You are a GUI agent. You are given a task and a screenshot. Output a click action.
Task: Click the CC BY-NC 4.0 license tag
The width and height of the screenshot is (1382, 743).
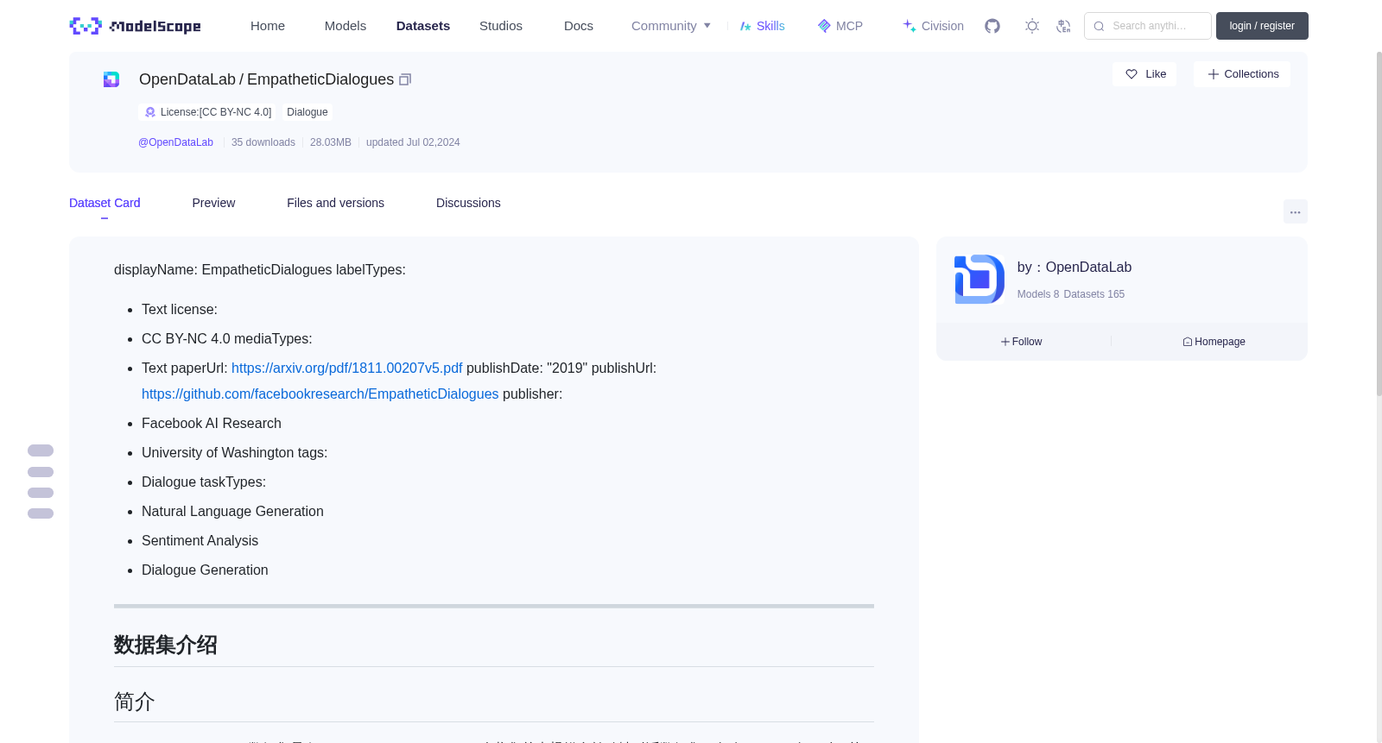tap(208, 112)
